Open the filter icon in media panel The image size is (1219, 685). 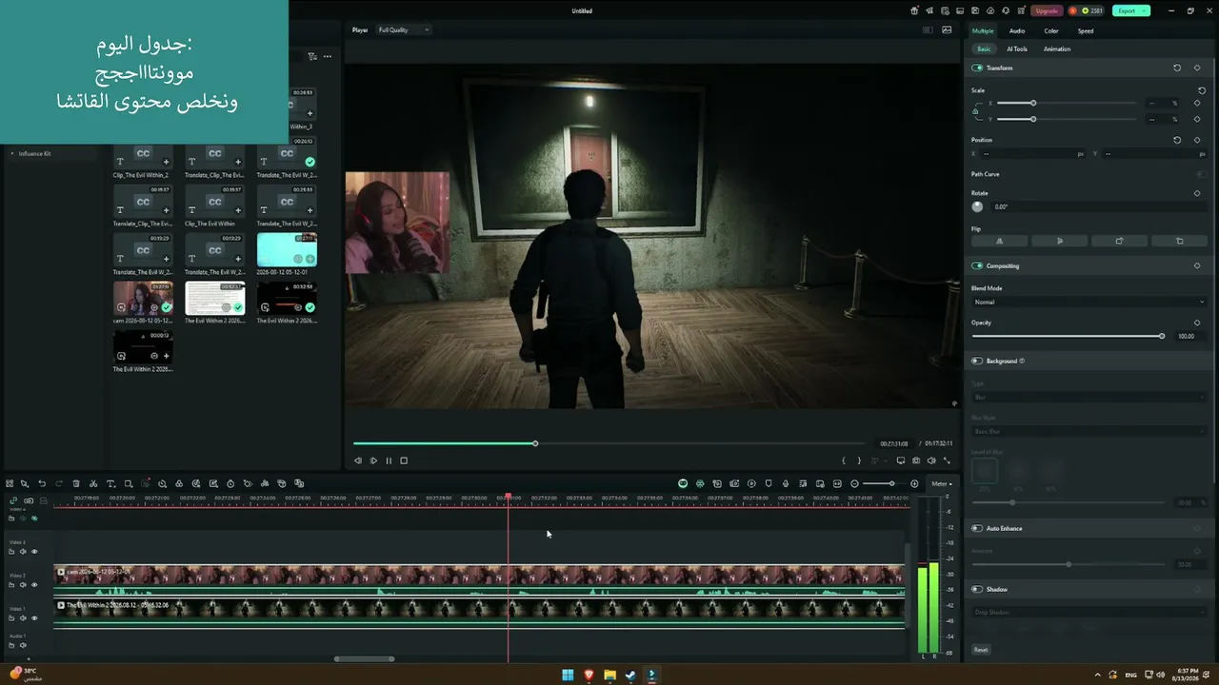tap(312, 56)
